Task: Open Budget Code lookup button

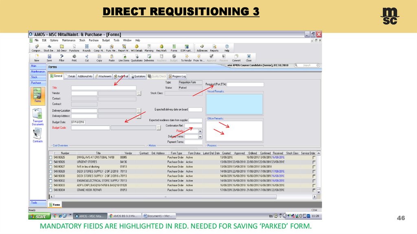Action: (158, 128)
